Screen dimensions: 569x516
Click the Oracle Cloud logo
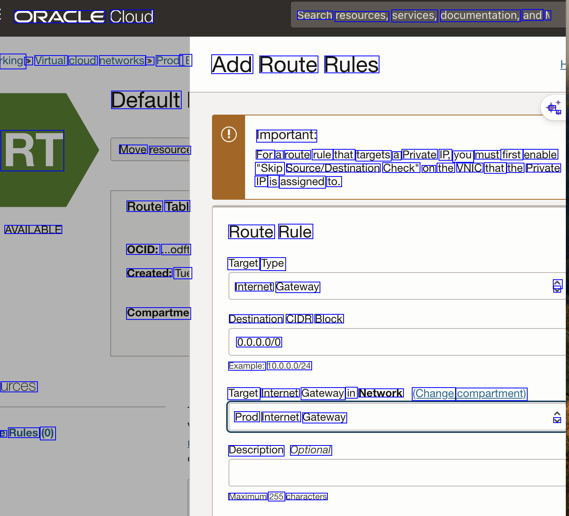84,17
